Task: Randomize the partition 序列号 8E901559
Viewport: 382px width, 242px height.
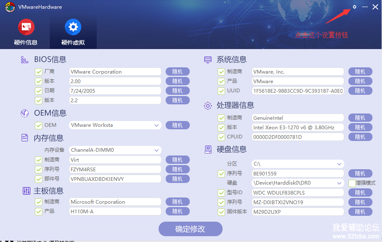Action: click(x=360, y=173)
